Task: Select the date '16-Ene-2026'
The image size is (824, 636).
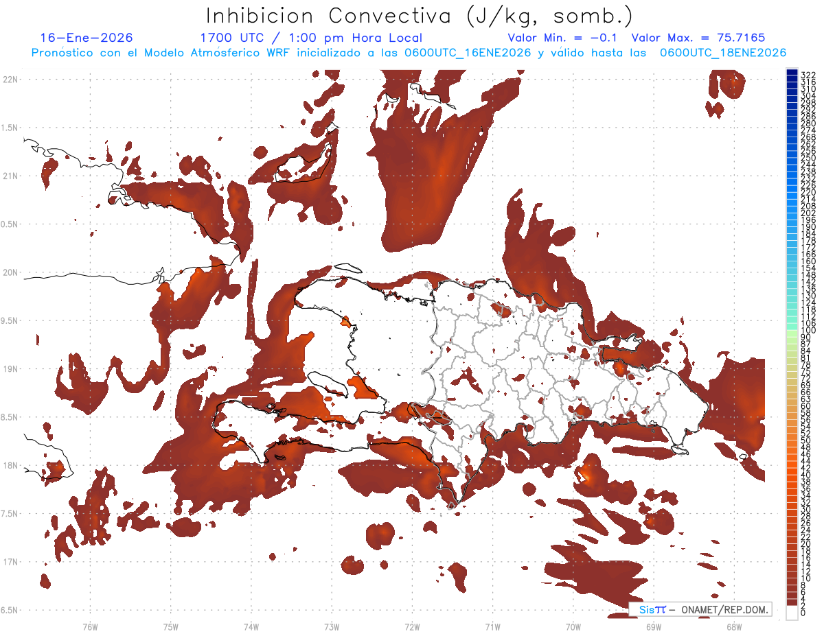Action: [87, 38]
